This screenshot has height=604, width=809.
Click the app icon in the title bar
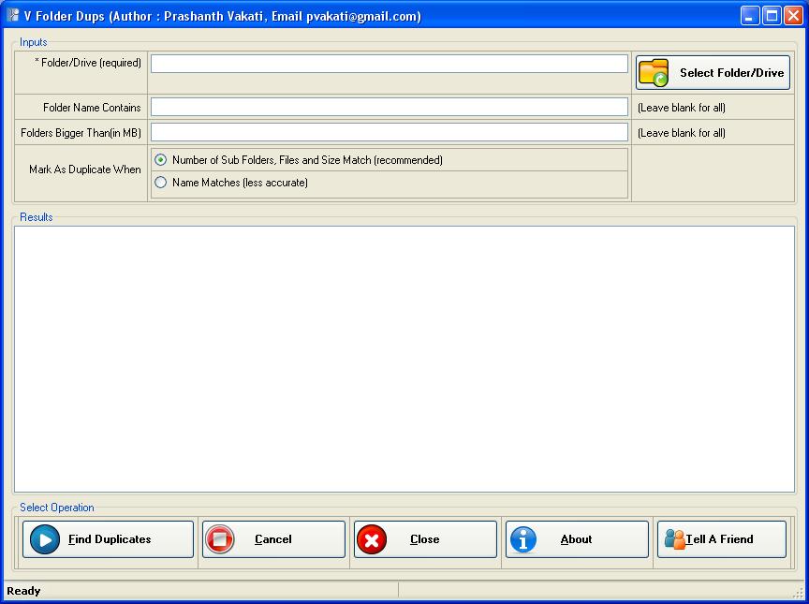[x=13, y=16]
